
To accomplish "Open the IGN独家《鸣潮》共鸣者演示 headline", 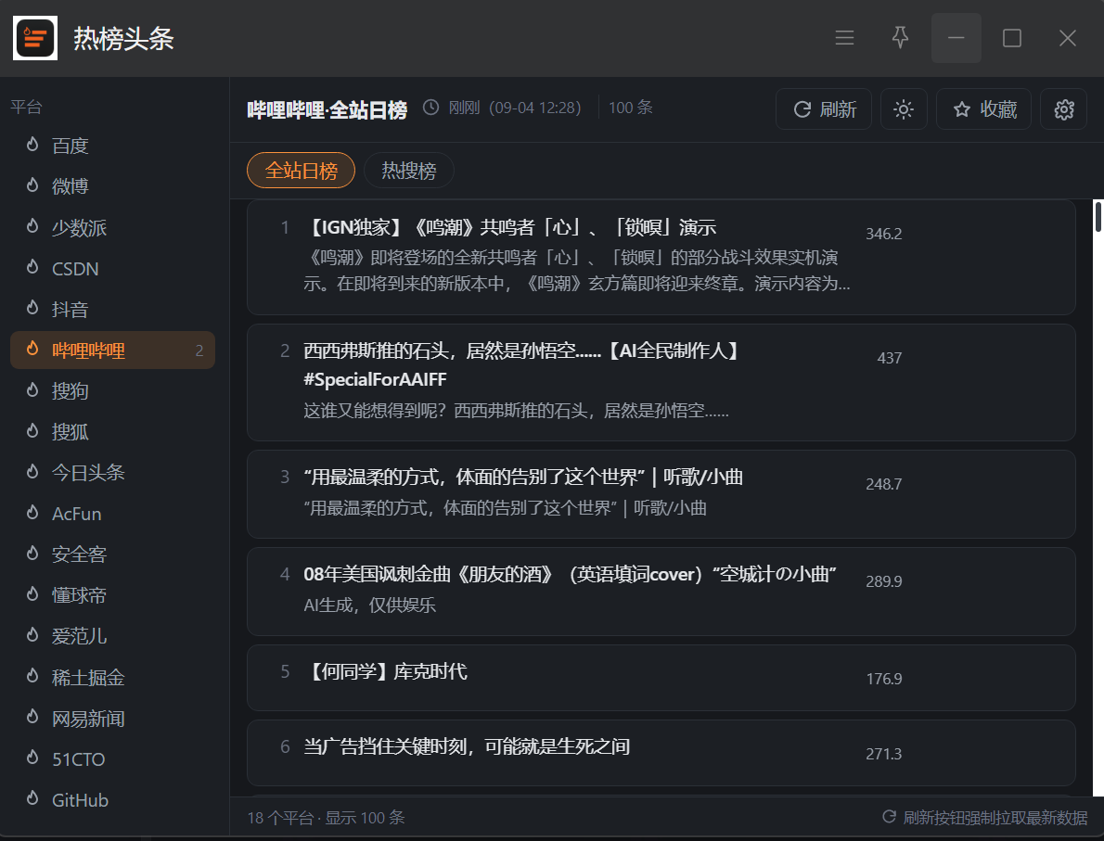I will point(510,227).
